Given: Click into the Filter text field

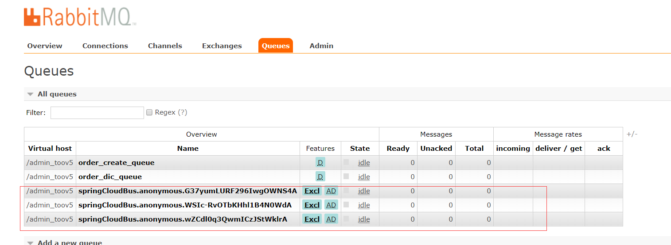Looking at the screenshot, I should pos(97,113).
